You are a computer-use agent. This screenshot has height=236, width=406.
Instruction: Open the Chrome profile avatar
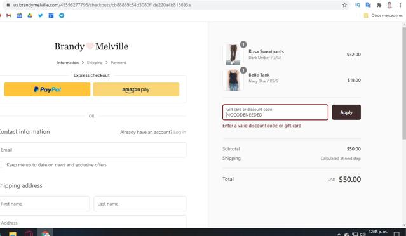389,5
